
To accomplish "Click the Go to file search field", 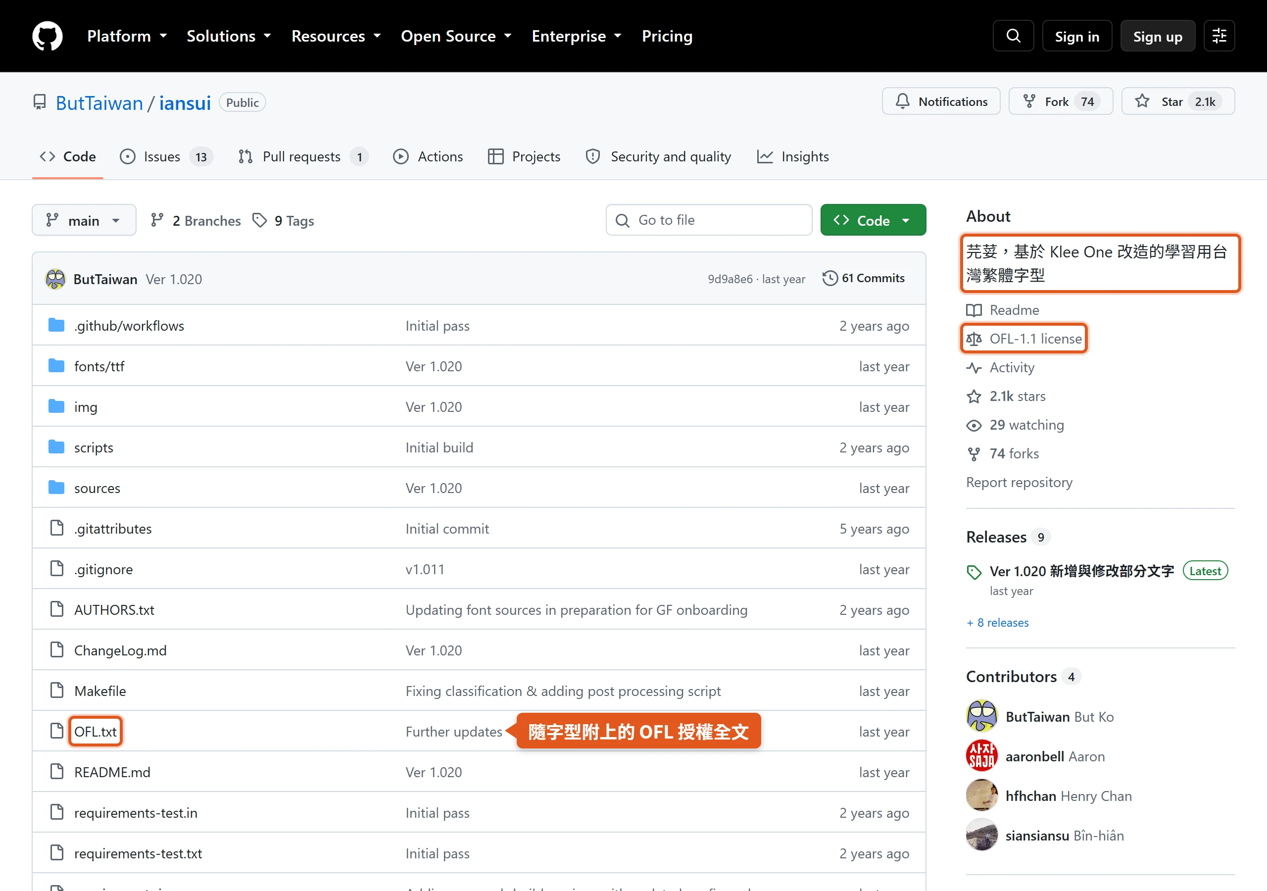I will 709,220.
